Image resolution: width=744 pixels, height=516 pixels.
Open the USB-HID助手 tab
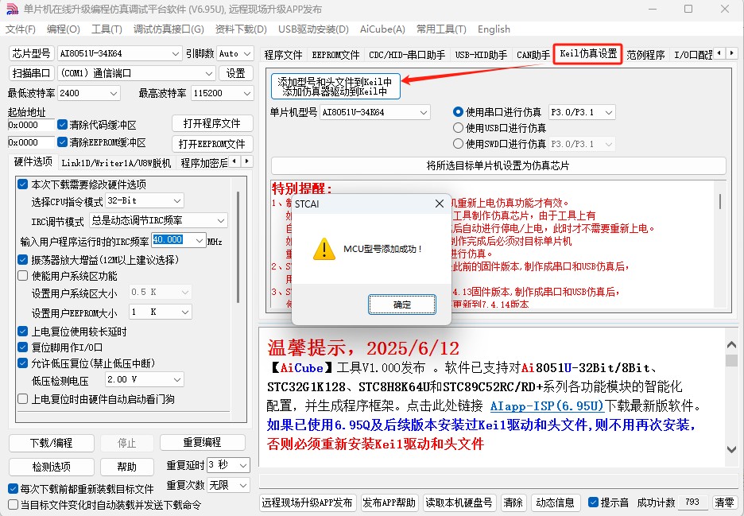[481, 55]
